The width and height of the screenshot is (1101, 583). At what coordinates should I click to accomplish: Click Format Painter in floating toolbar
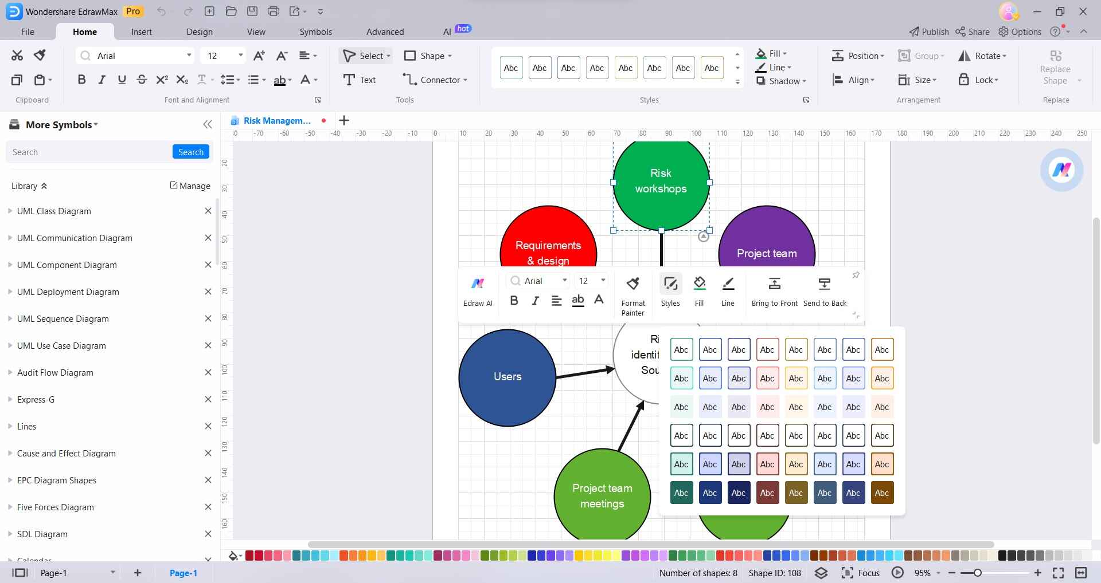coord(633,296)
